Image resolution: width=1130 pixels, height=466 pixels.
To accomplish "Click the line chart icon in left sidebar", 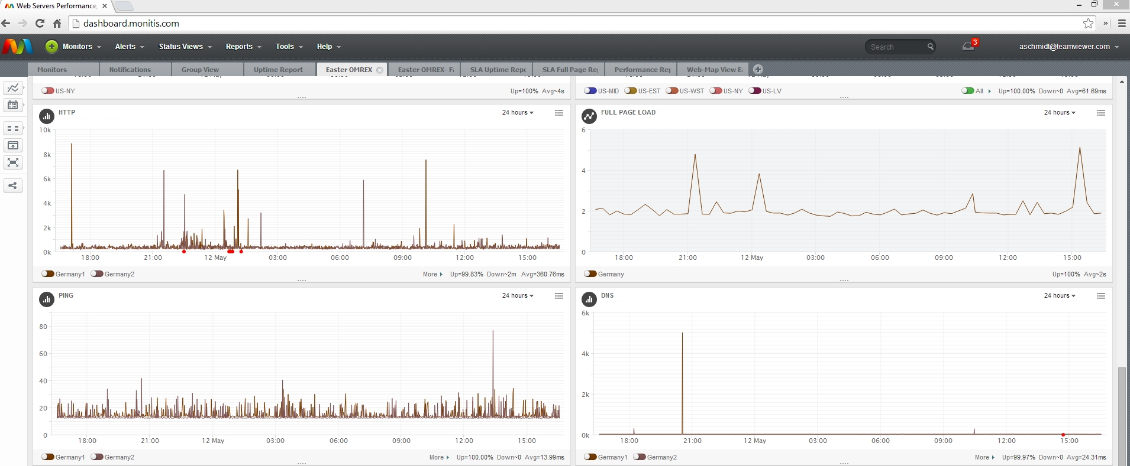I will pyautogui.click(x=13, y=88).
